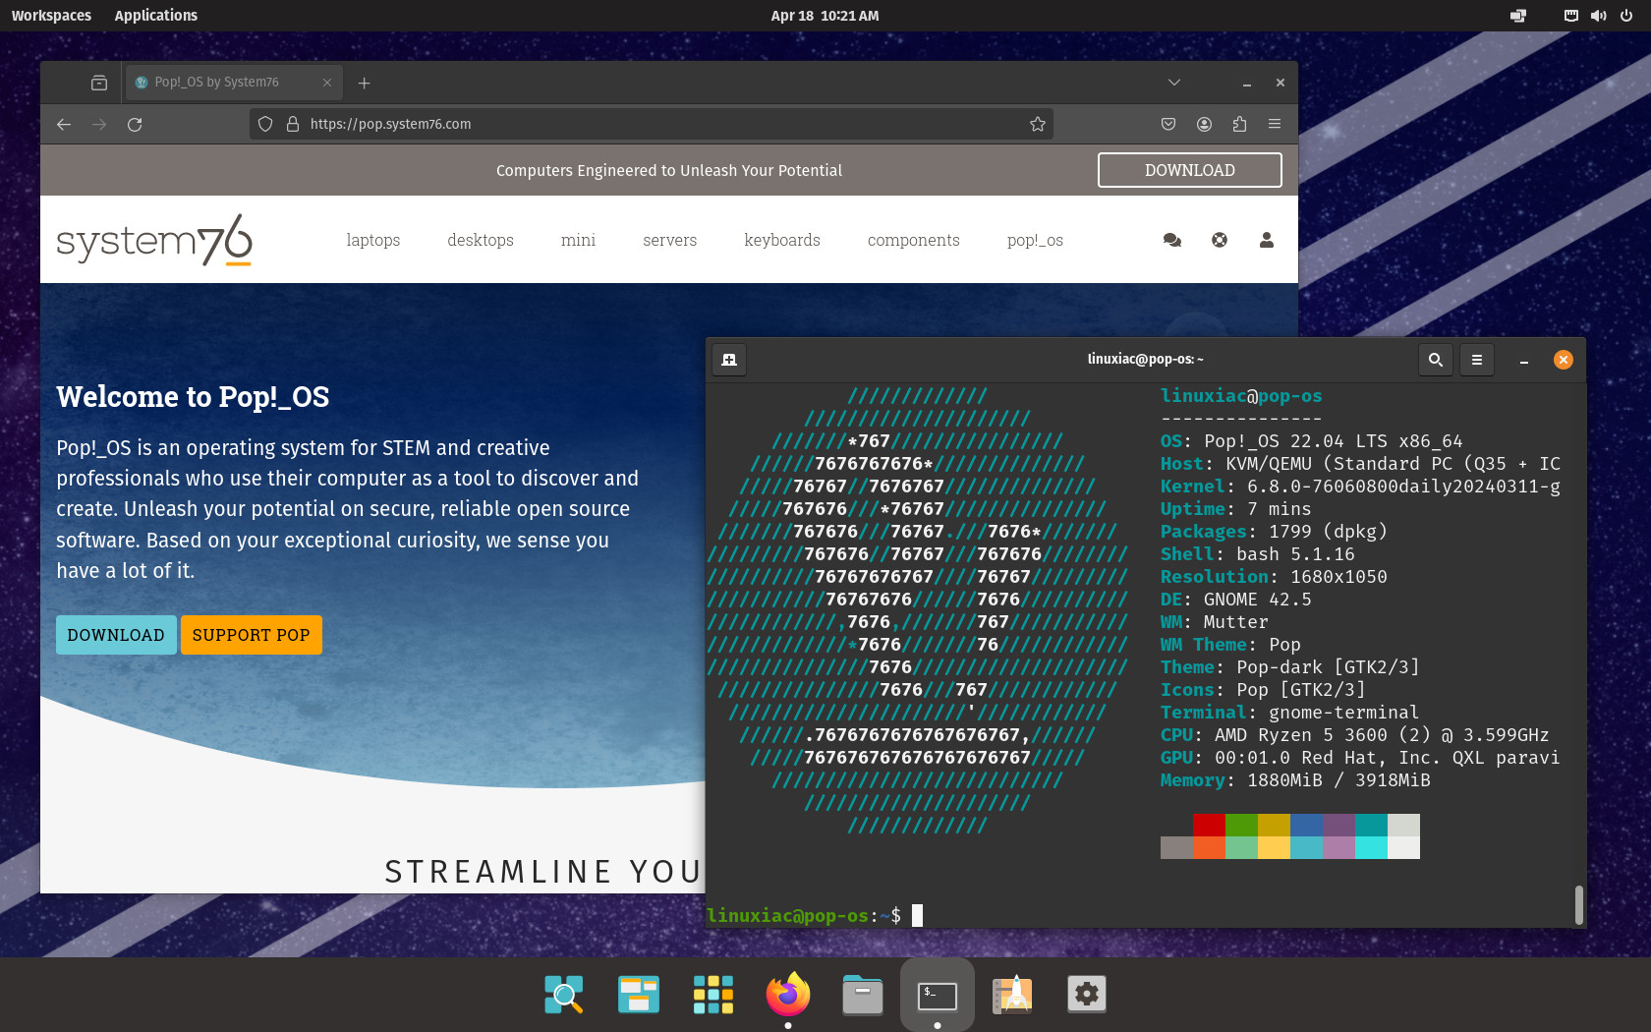
Task: Open new terminal tab icon
Action: point(729,360)
